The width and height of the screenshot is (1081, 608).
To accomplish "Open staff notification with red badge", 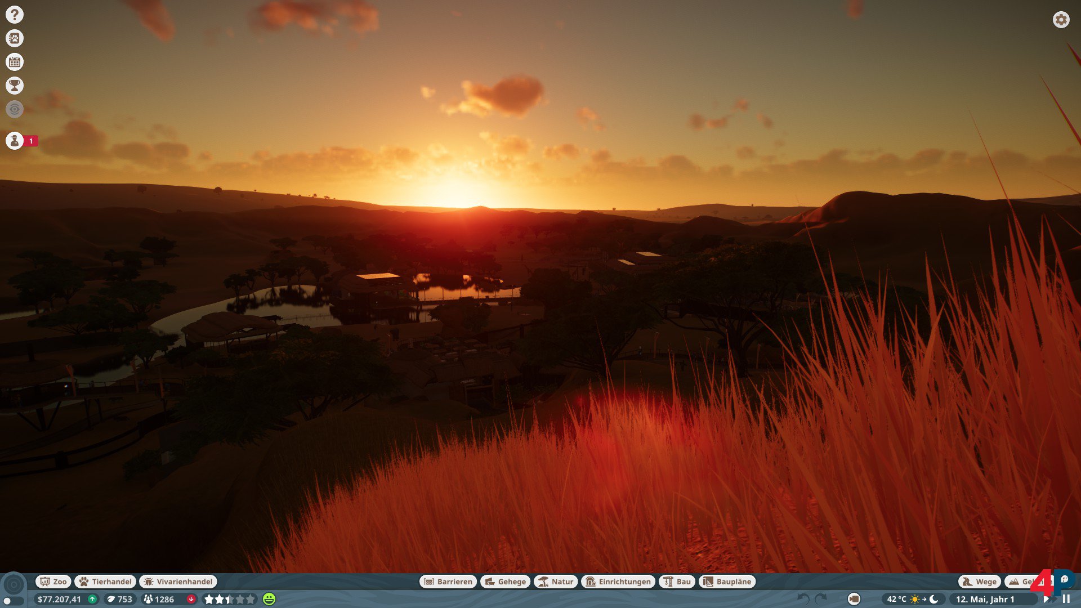I will coord(15,141).
